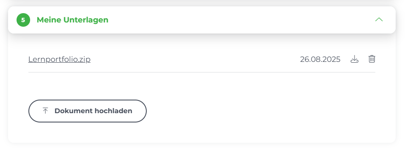Delete Lernportfolio.zip using the trash icon
The image size is (405, 153).
click(x=371, y=59)
